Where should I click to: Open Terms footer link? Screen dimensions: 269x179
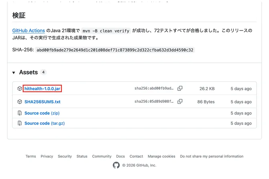point(31,156)
